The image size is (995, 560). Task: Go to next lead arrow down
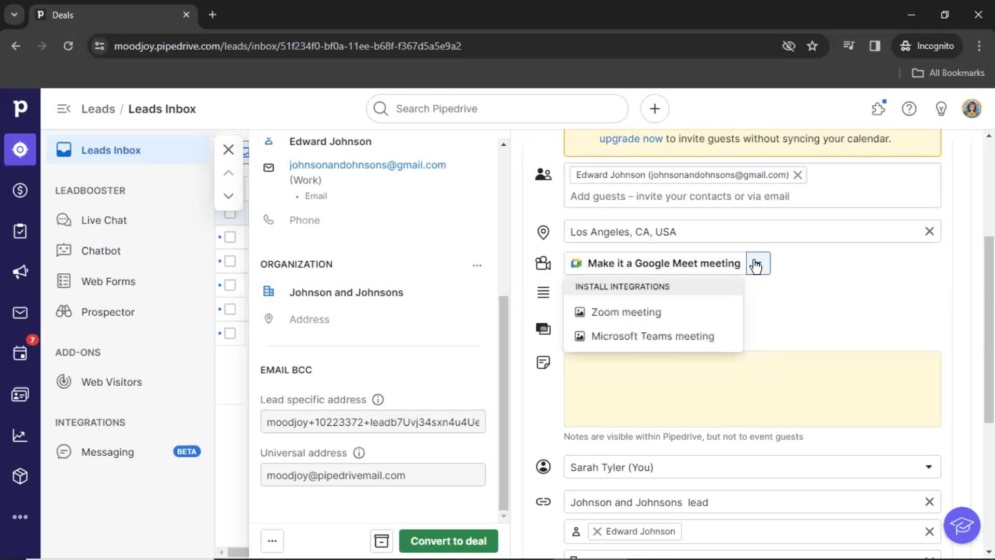pos(229,196)
